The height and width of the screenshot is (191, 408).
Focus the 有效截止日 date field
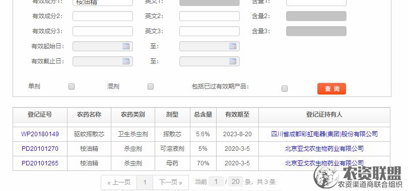click(x=103, y=61)
